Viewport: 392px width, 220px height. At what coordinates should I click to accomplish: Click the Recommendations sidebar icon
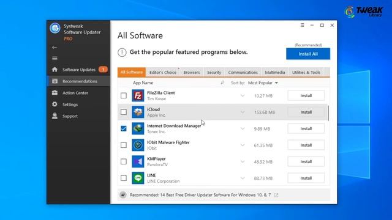[x=55, y=81]
